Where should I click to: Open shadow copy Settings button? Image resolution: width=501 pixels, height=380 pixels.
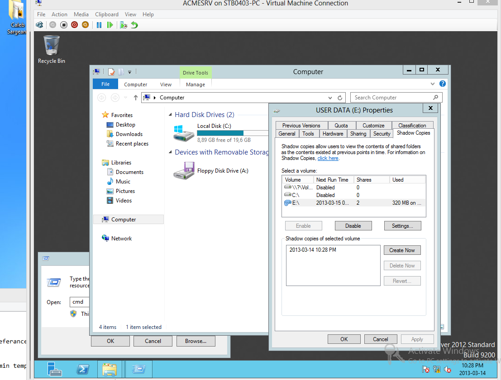[x=402, y=225]
